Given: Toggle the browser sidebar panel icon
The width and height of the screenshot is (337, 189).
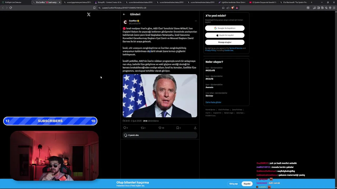Looking at the screenshot, I should click(x=318, y=8).
